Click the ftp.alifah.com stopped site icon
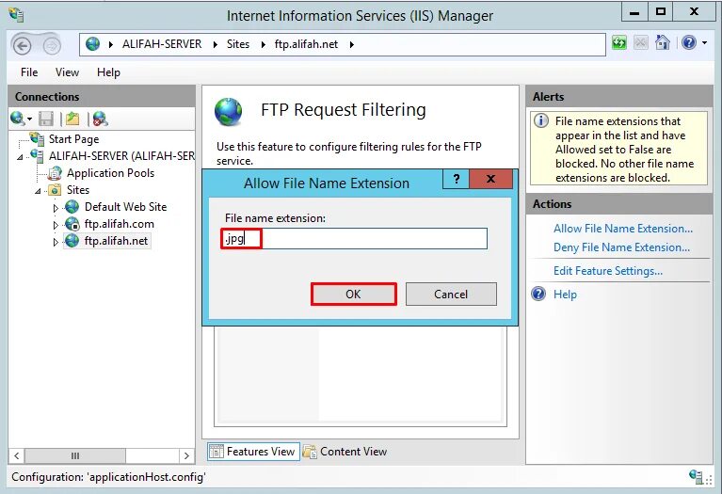The image size is (722, 494). 72,224
